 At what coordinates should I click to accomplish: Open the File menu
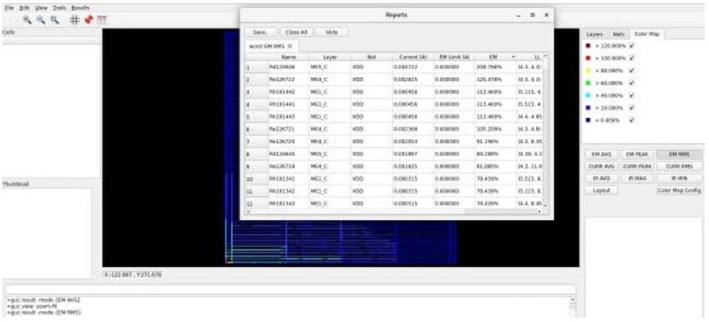(x=10, y=8)
